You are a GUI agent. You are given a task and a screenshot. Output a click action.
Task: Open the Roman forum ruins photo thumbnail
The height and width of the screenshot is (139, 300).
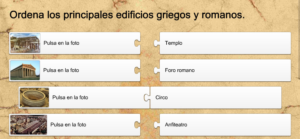pos(25,43)
